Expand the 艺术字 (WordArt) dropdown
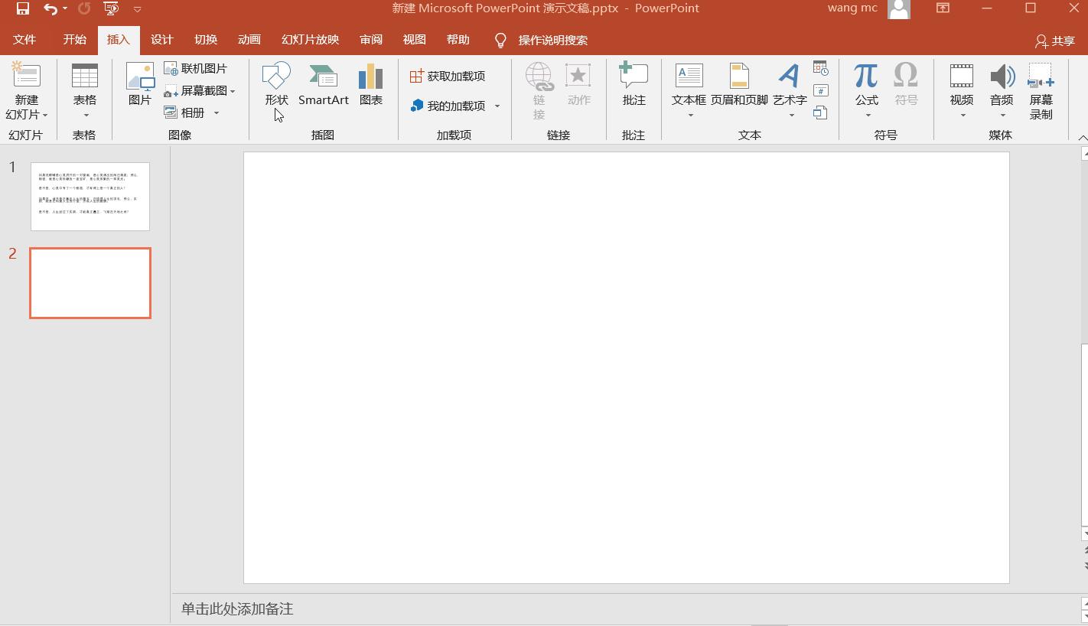 pos(790,115)
